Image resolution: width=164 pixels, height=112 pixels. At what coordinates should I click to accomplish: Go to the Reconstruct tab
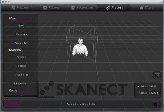click(83, 7)
